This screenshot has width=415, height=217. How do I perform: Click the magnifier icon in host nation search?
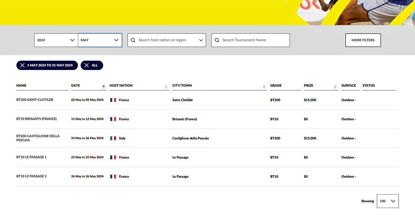click(133, 40)
